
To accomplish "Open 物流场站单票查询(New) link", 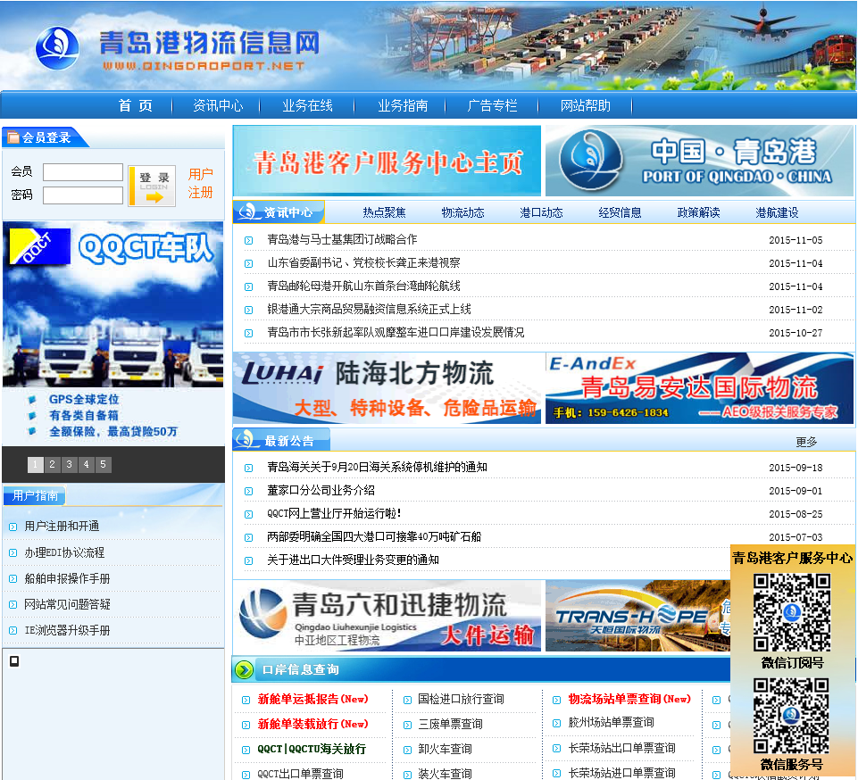I will tap(629, 699).
